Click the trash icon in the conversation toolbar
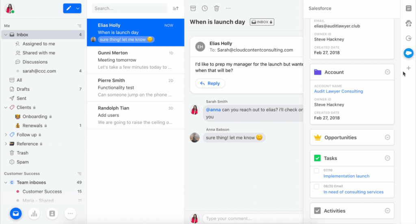 217,8
